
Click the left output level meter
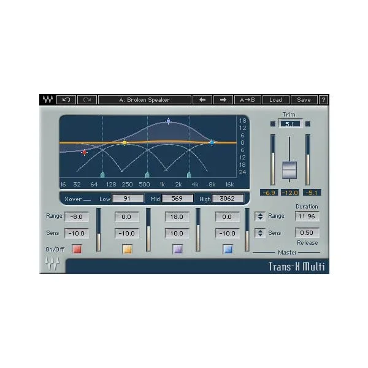(x=272, y=160)
